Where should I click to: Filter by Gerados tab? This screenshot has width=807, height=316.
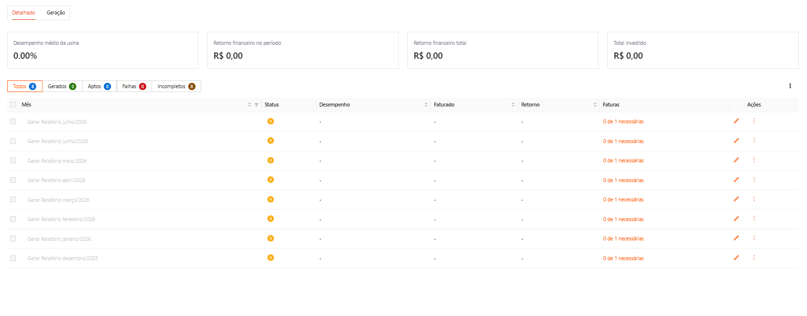(x=62, y=86)
